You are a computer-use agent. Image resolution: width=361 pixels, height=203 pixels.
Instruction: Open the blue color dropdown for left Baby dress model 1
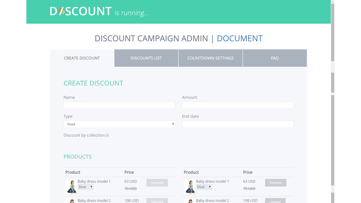[85, 187]
